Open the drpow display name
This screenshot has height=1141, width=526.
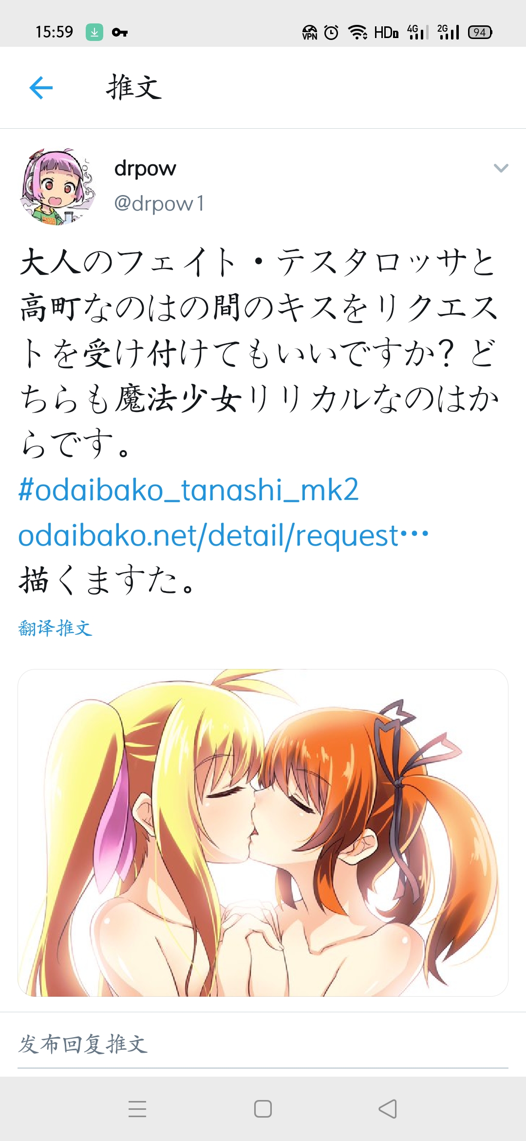pyautogui.click(x=145, y=169)
